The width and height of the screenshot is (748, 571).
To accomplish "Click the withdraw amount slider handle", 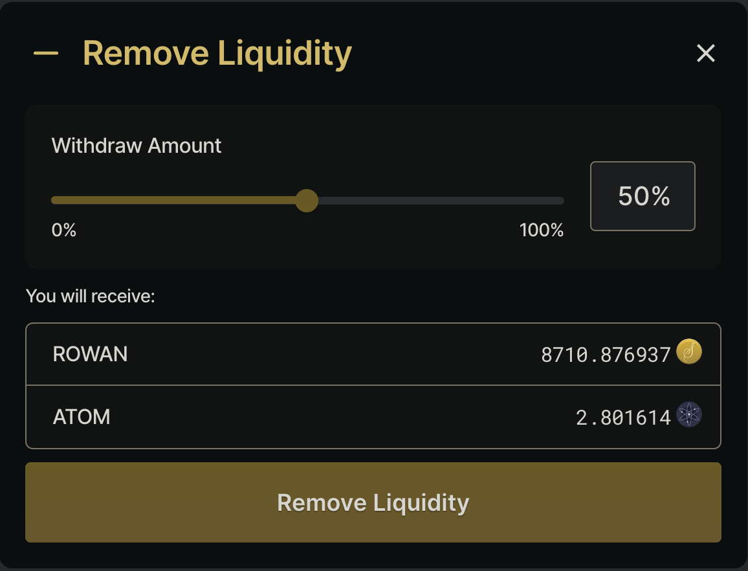I will pyautogui.click(x=307, y=201).
